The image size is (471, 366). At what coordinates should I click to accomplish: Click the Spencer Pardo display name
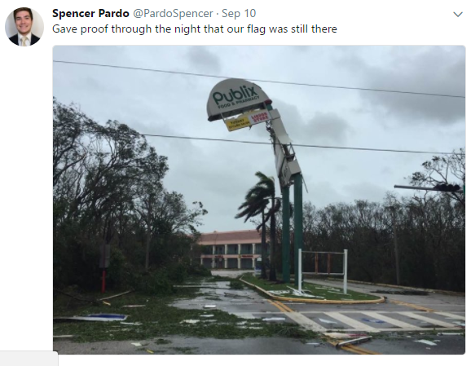click(90, 14)
